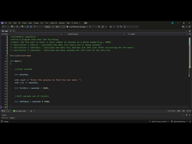Open the main() member dropdown
This screenshot has height=144, width=192.
click(x=157, y=34)
